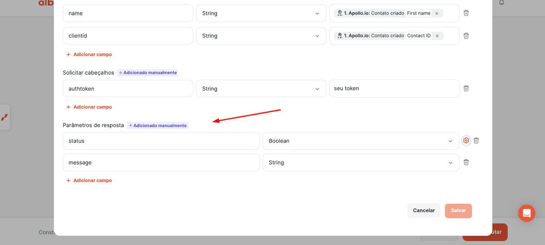Screen dimensions: 545x245
Task: Remove Contact ID Apollo.io tag
Action: [x=437, y=36]
